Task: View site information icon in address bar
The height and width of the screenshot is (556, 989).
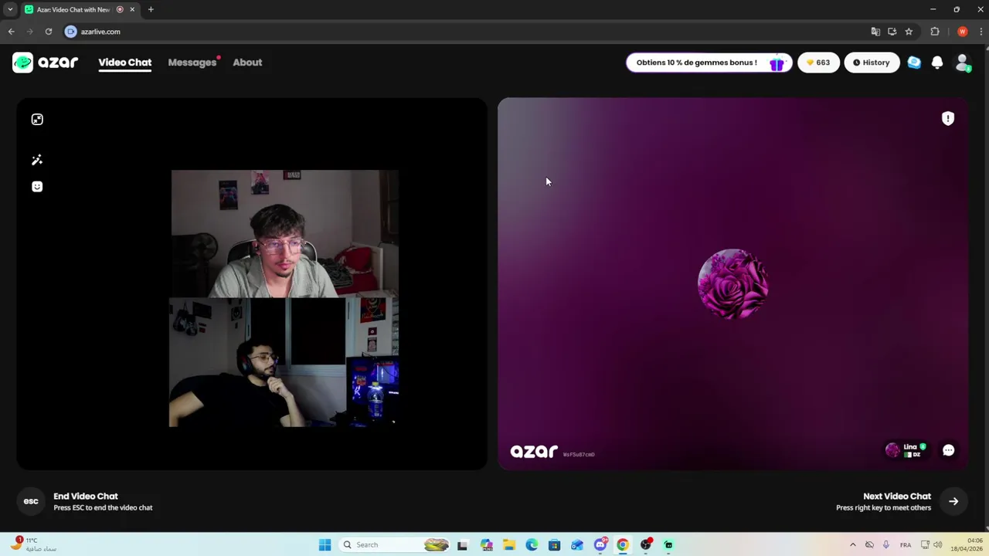Action: pos(71,32)
